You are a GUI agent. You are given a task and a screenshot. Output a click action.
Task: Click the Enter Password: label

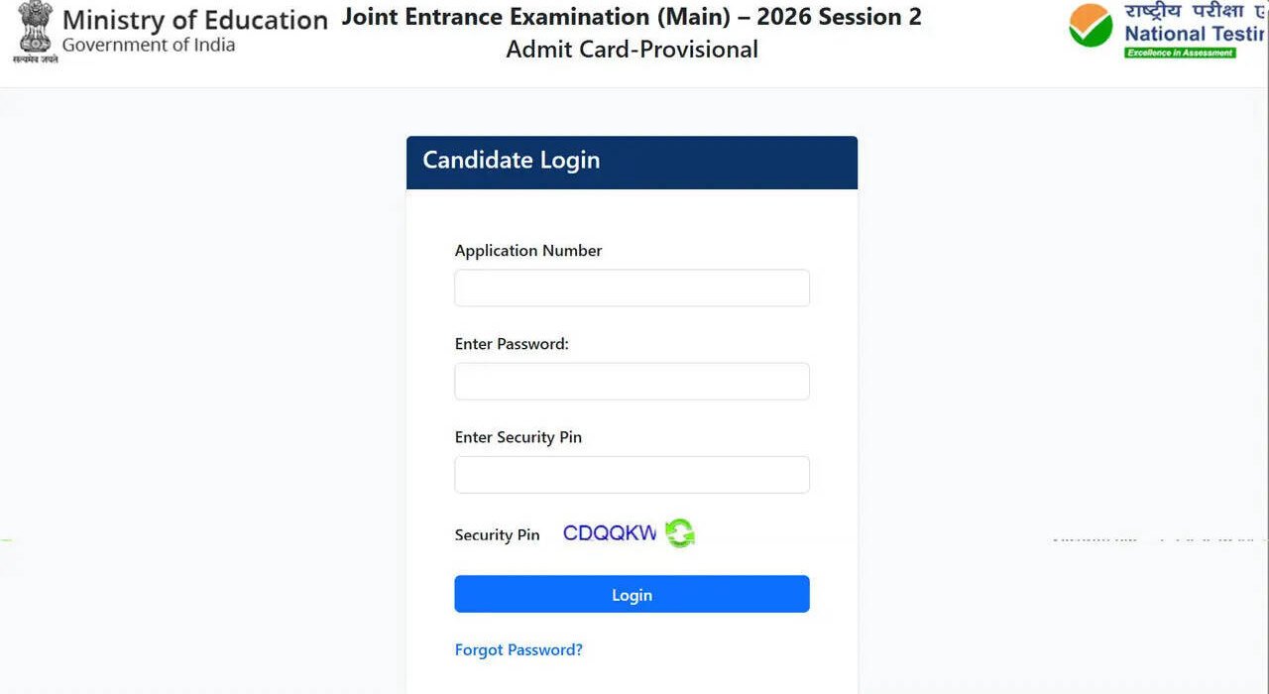(512, 344)
